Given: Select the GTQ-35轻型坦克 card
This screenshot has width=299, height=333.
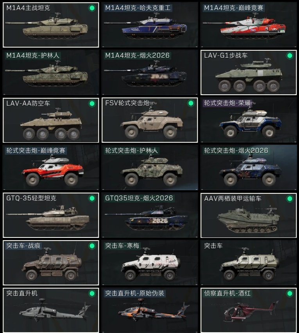Looking at the screenshot, I should click(x=51, y=215).
